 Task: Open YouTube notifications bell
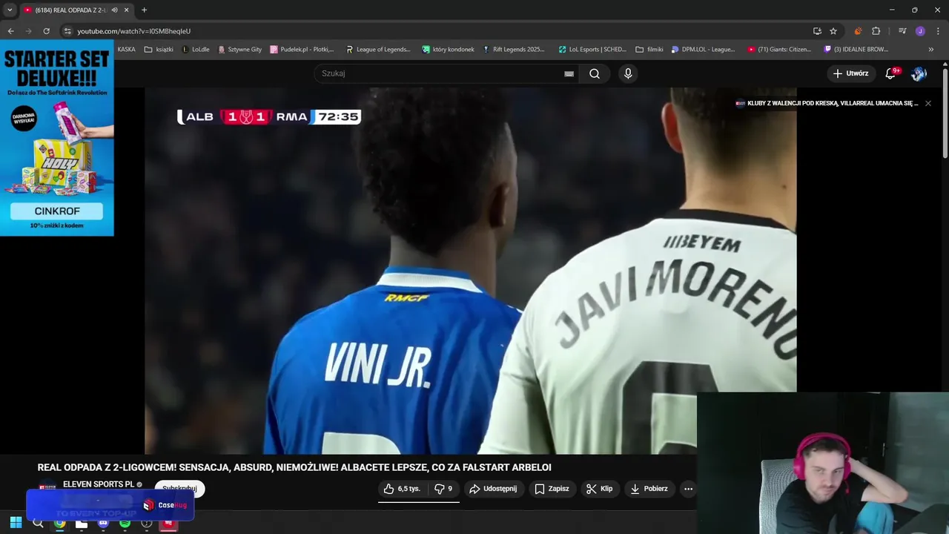891,73
